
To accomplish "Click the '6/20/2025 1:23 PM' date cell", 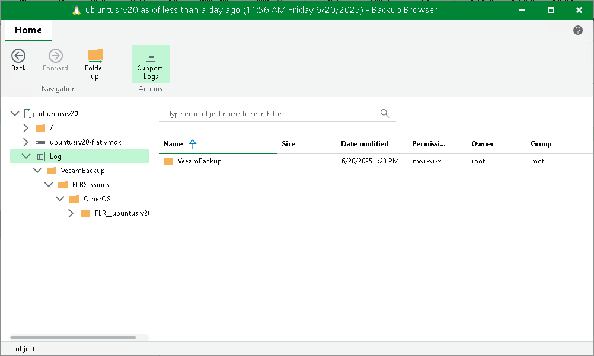I will (x=370, y=161).
